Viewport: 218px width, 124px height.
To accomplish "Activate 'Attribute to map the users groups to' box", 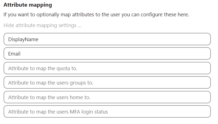I will pos(107,82).
